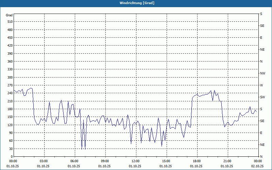Select the 01.10.25 date under 09:00
The height and width of the screenshot is (170, 272).
pos(104,166)
